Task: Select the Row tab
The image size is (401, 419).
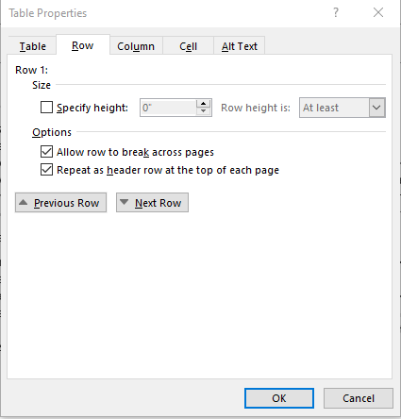Action: 83,45
